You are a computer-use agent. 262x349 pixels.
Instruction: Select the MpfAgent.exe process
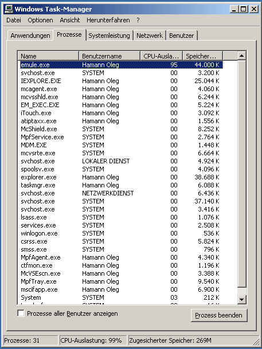click(x=120, y=257)
